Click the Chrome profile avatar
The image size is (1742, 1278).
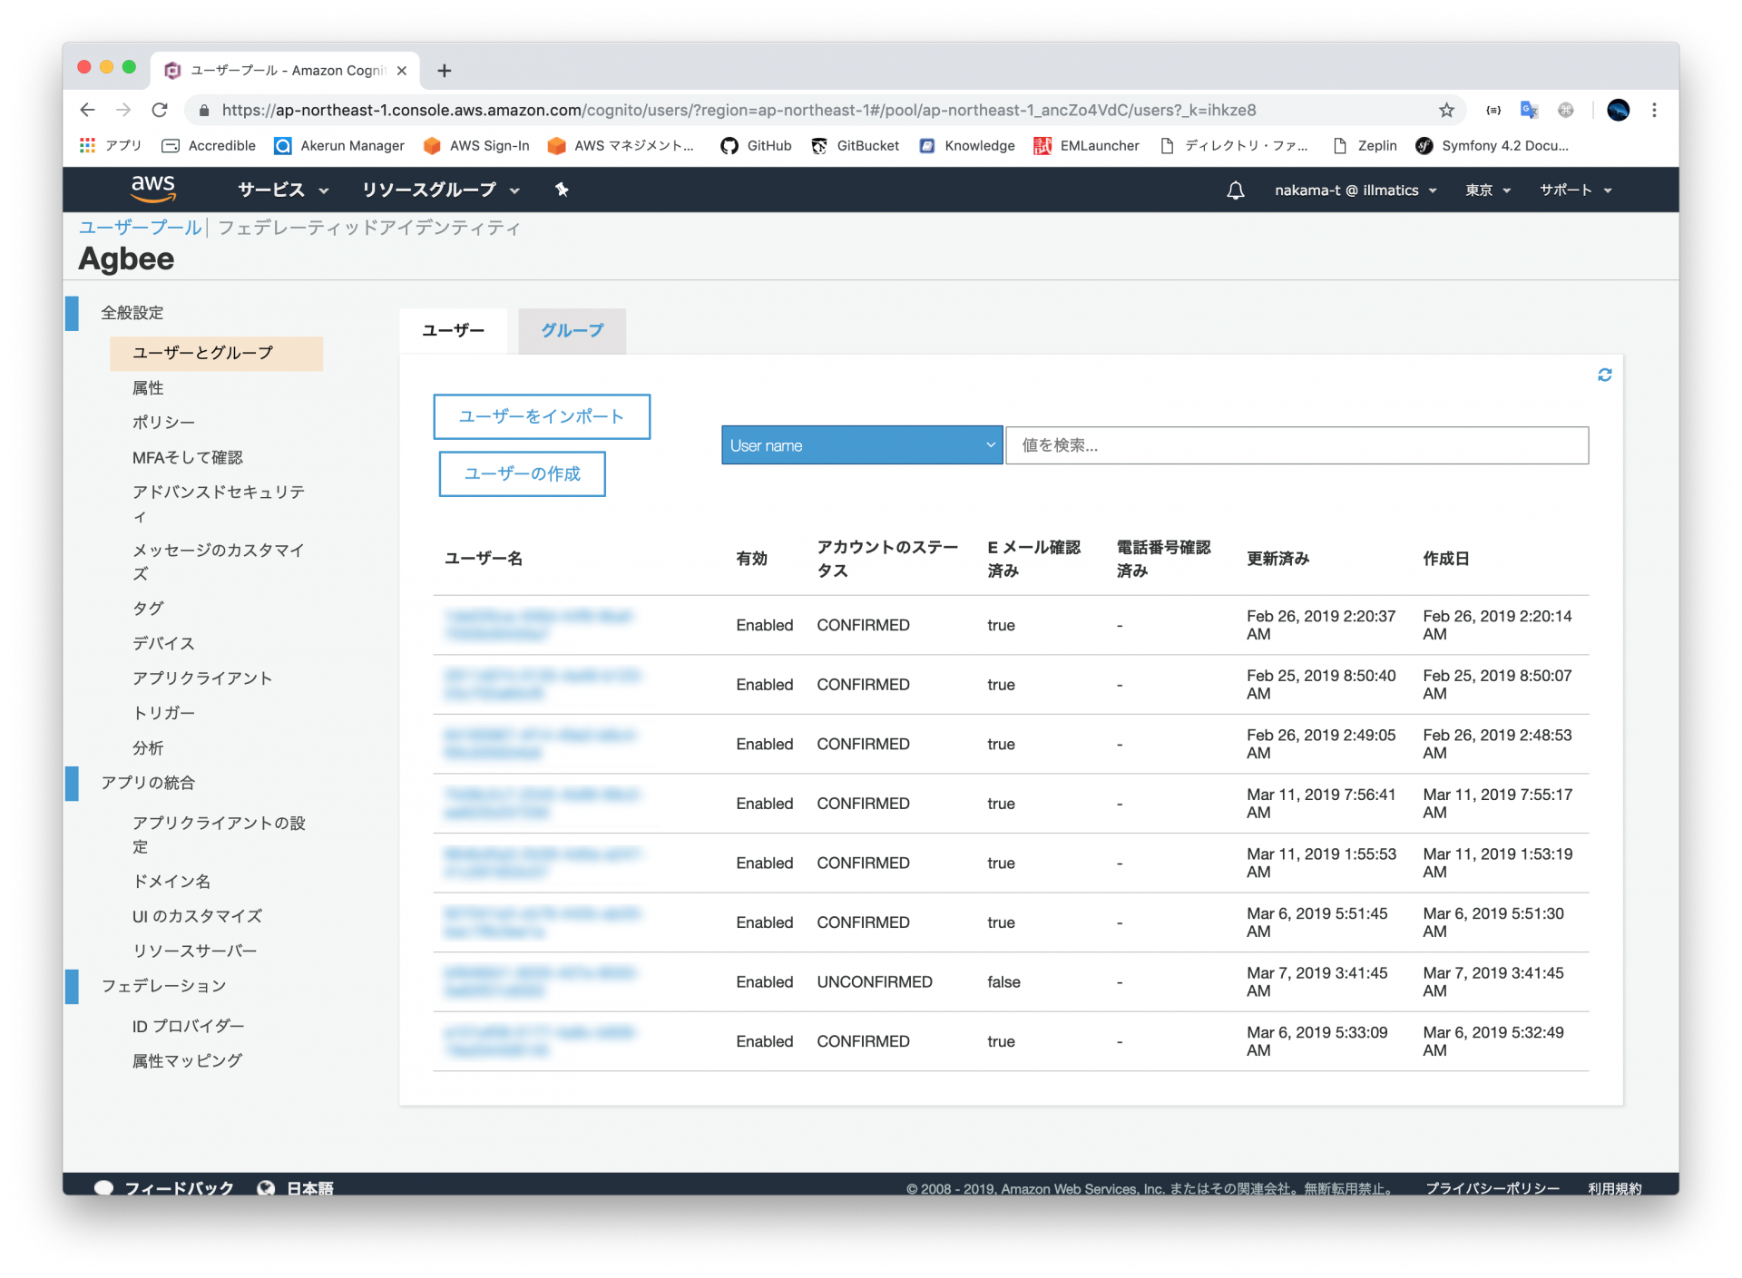(x=1618, y=110)
